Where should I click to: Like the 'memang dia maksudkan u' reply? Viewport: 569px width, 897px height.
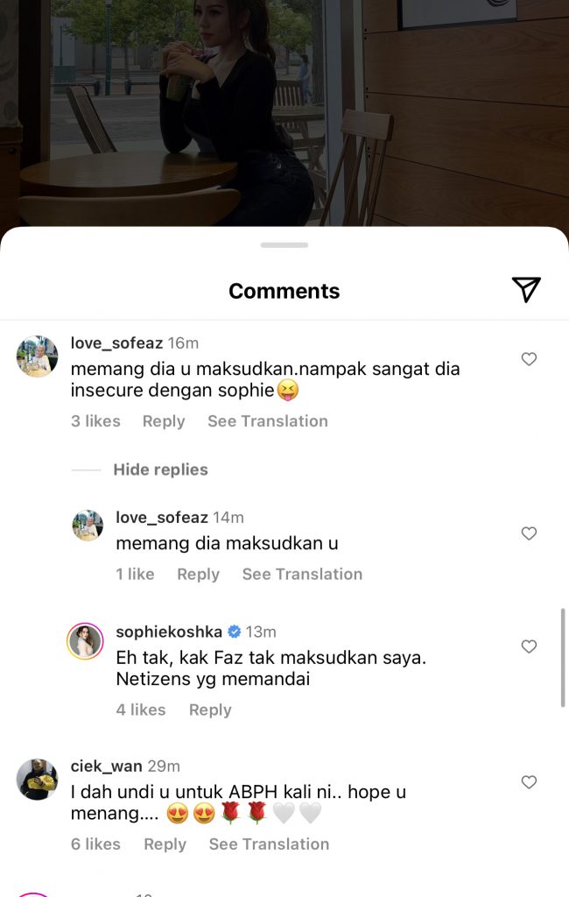(x=529, y=533)
